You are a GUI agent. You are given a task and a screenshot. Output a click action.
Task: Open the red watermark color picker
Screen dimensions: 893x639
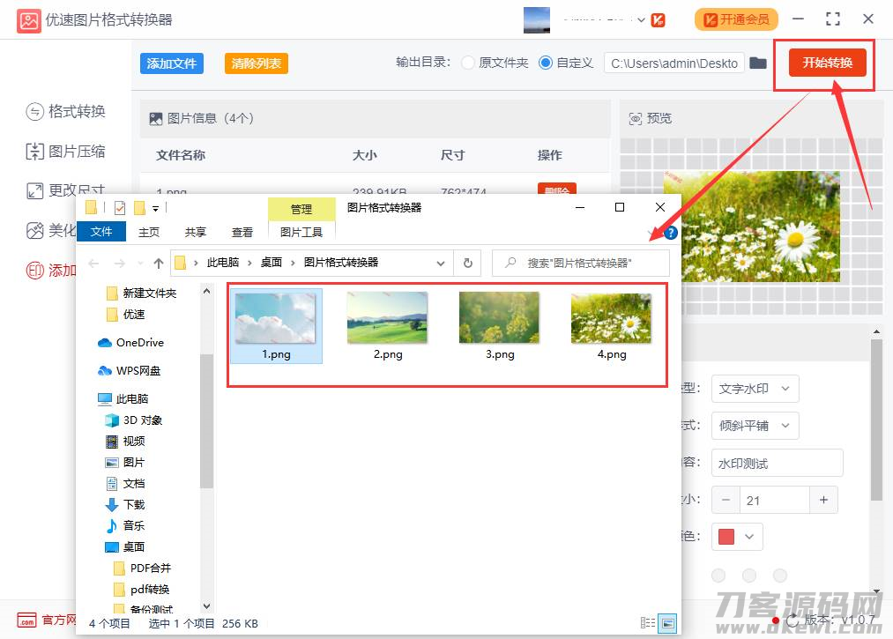point(737,537)
